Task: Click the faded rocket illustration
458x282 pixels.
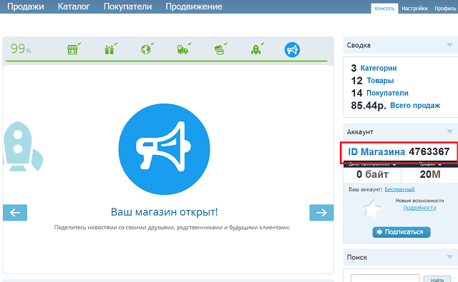Action: tap(22, 146)
